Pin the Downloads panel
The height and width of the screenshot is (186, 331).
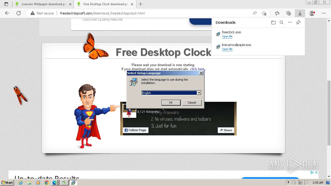tap(298, 22)
